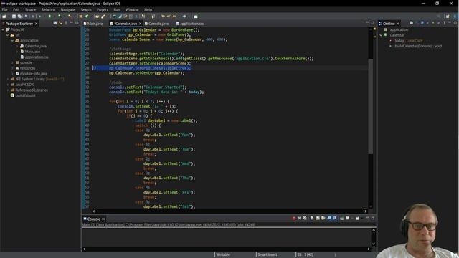
Task: Click the Back navigation yellow arrow
Action: [x=174, y=16]
